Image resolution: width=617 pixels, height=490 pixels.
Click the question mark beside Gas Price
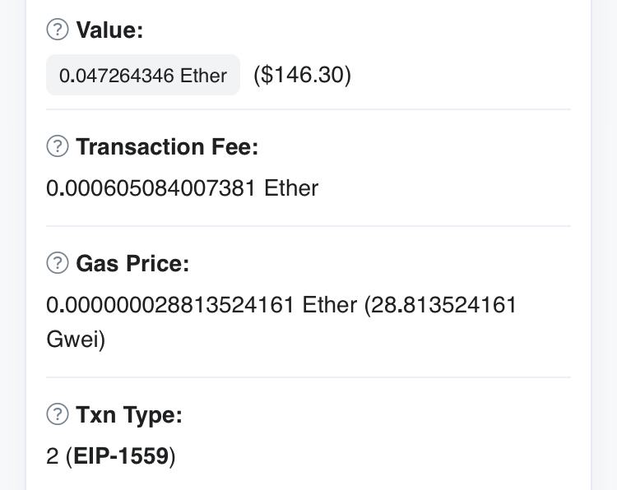click(x=58, y=263)
